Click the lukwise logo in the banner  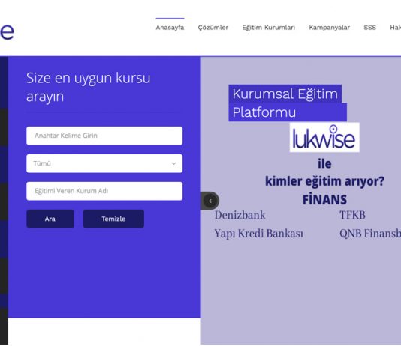[x=324, y=138]
